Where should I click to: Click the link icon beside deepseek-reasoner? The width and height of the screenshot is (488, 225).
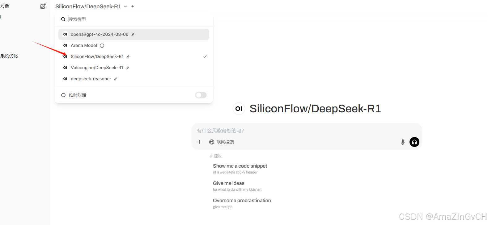[116, 79]
